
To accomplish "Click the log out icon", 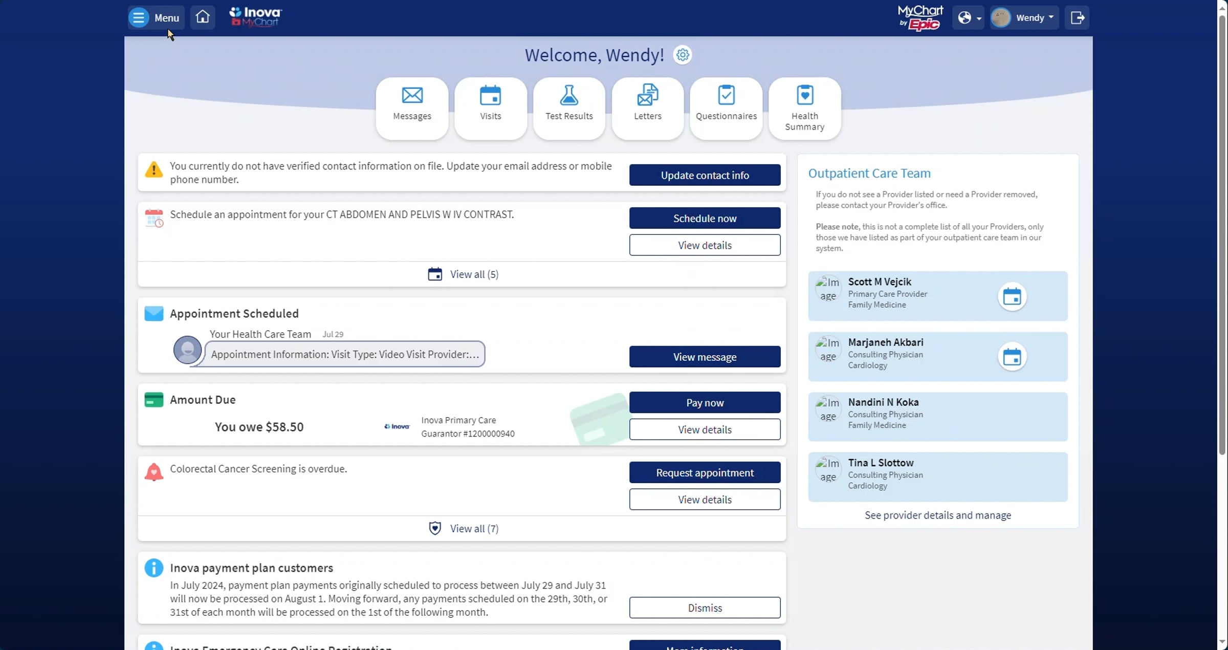I will pyautogui.click(x=1077, y=18).
